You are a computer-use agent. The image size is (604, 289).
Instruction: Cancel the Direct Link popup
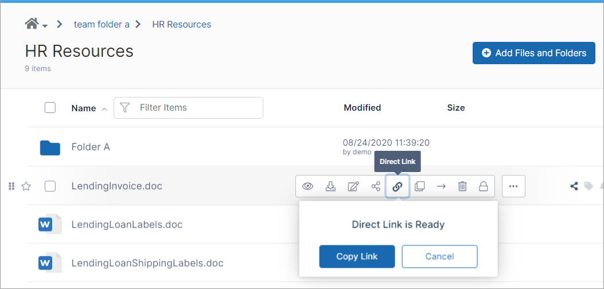pos(439,256)
